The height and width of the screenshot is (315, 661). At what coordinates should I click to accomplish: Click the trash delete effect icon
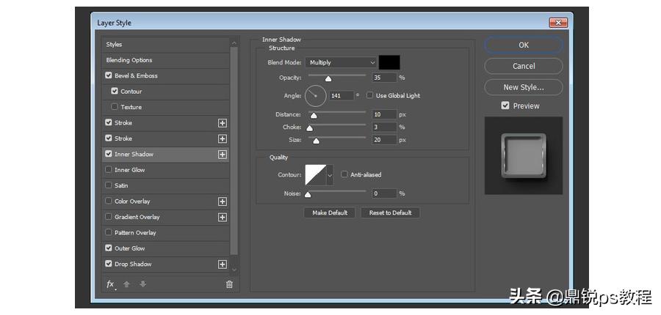point(229,284)
